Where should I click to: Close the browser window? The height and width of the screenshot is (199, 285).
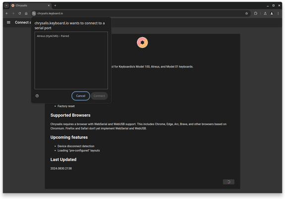click(x=279, y=5)
